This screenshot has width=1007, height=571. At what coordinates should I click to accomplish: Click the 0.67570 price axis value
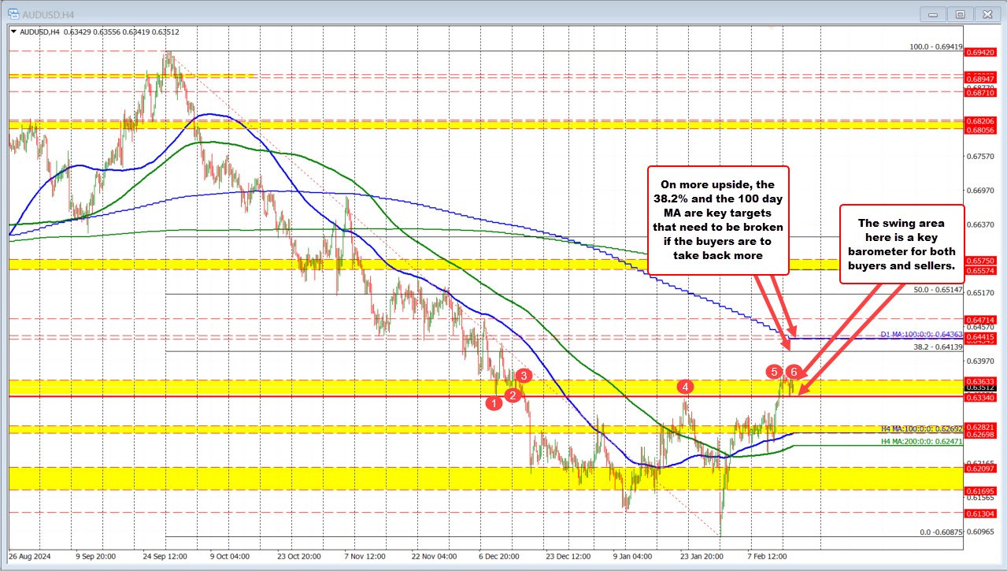[x=981, y=157]
